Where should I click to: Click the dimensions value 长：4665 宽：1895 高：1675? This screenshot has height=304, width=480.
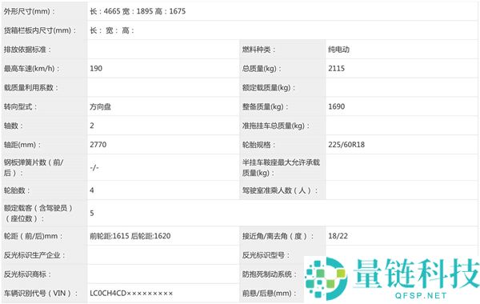(x=138, y=11)
